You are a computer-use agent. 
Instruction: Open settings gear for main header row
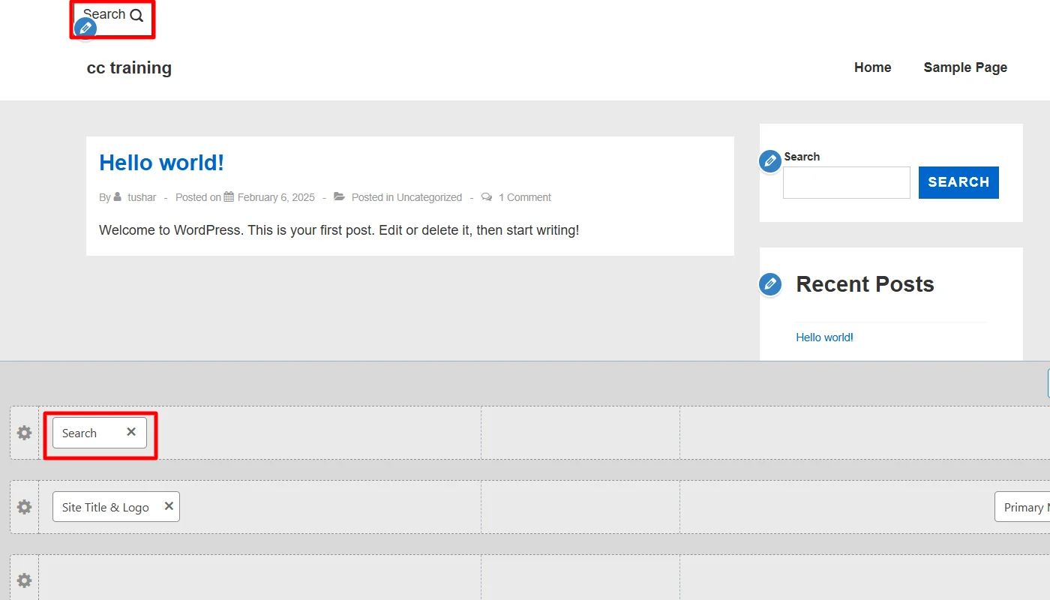(x=25, y=507)
